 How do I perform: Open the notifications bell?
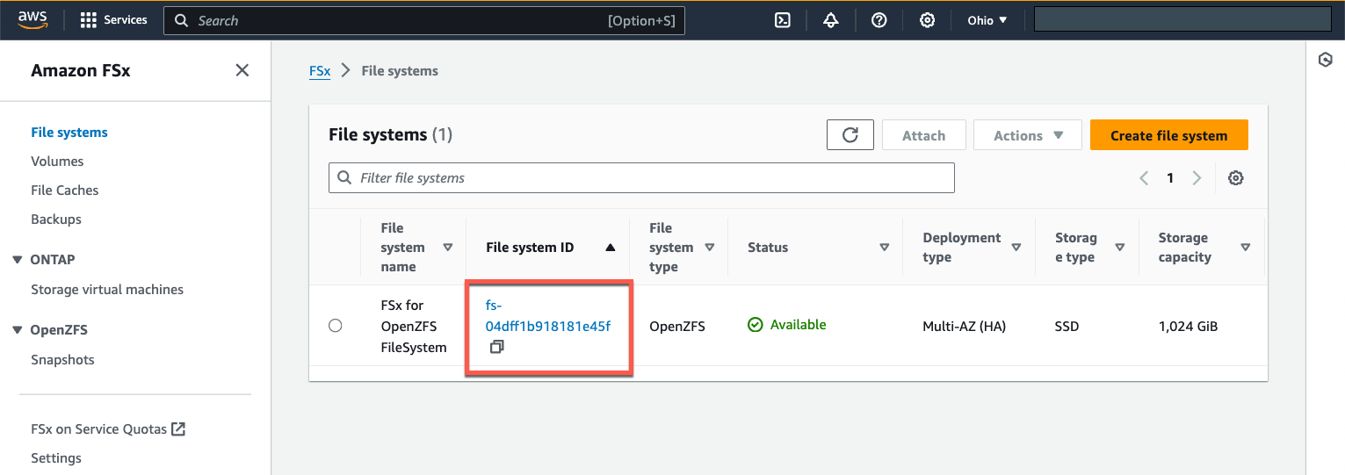pos(831,20)
